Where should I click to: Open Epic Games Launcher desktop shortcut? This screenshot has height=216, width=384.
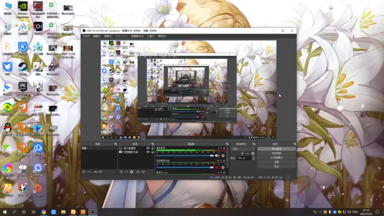(23, 90)
